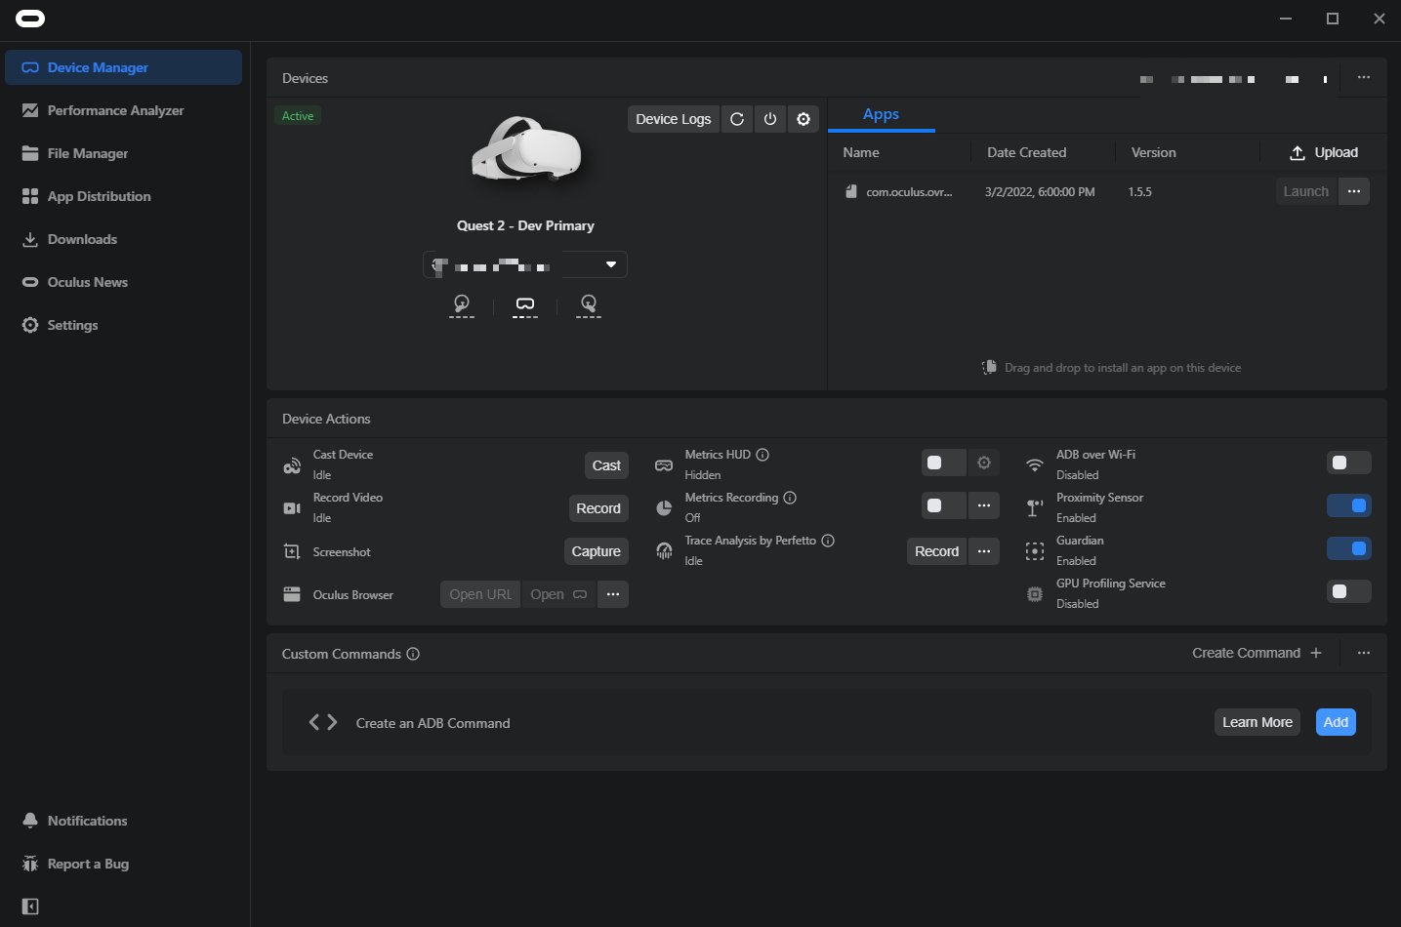Viewport: 1401px width, 927px height.
Task: Select the headset icon below device
Action: (x=525, y=305)
